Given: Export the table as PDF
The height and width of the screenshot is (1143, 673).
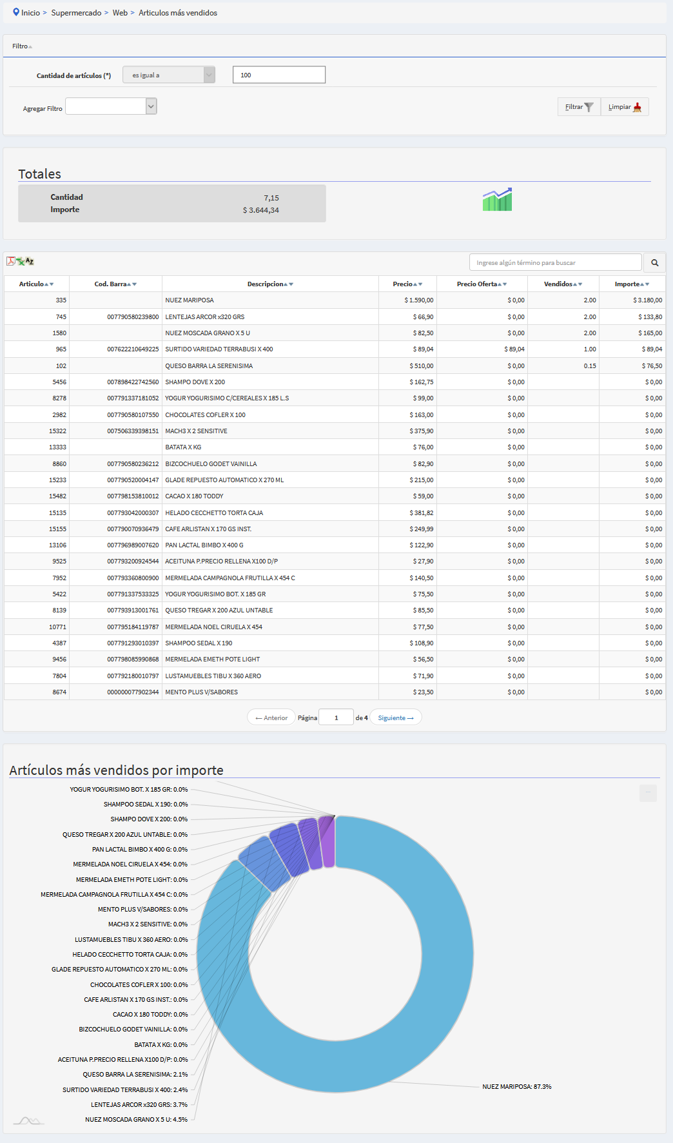Looking at the screenshot, I should (10, 261).
